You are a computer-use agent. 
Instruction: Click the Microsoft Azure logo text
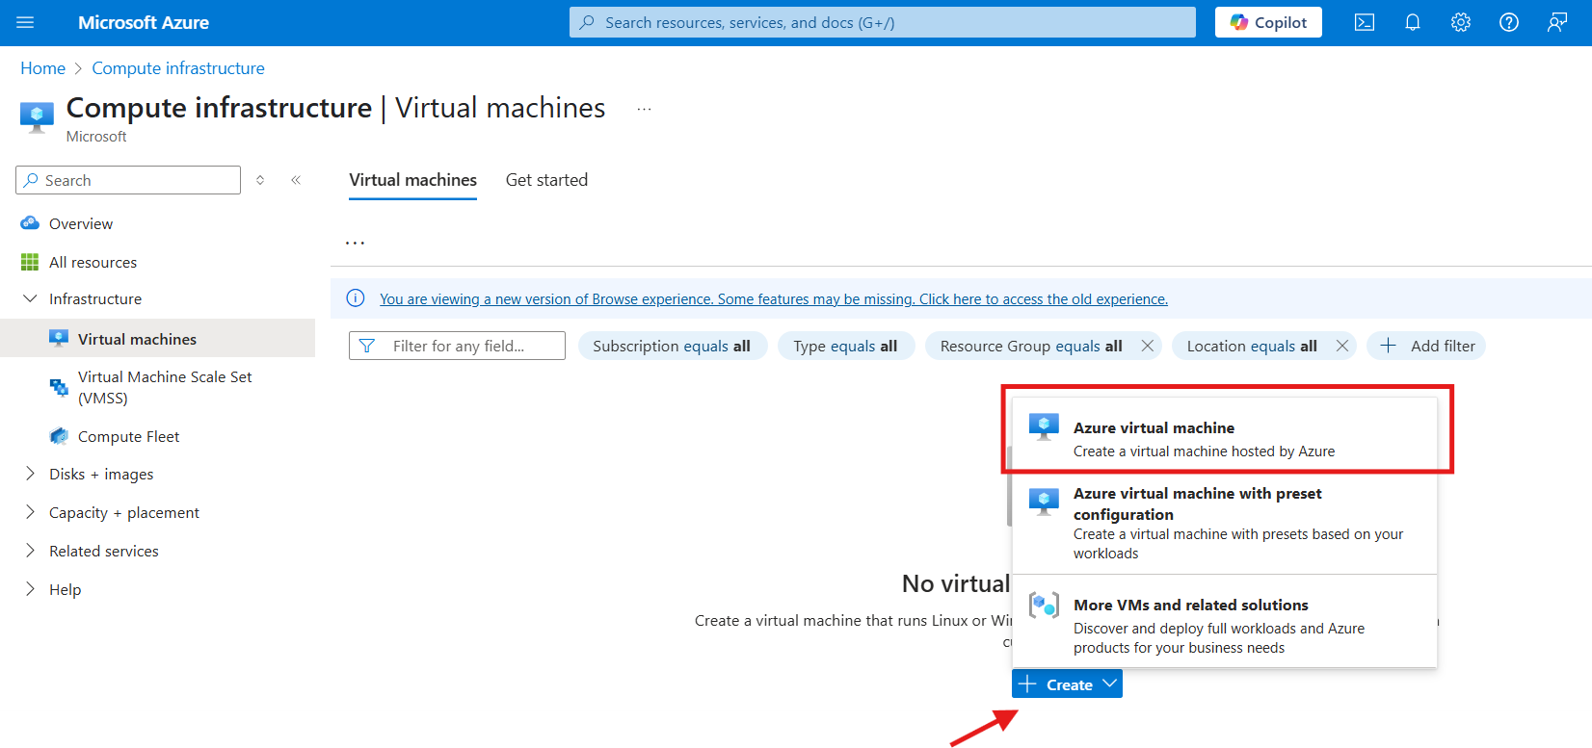[x=144, y=22]
